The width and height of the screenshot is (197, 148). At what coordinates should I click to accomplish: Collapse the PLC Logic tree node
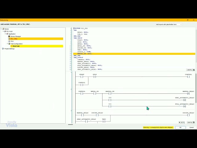(3, 31)
